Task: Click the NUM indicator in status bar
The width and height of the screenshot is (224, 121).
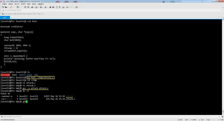Action: coord(222,120)
